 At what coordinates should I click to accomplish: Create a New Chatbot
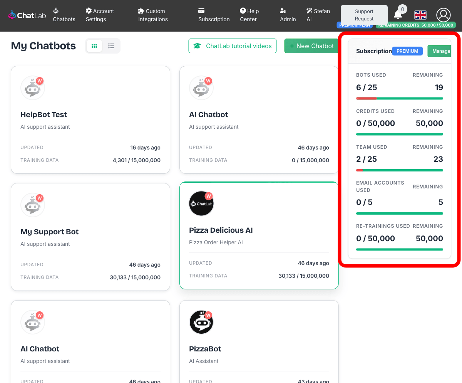[x=311, y=46]
